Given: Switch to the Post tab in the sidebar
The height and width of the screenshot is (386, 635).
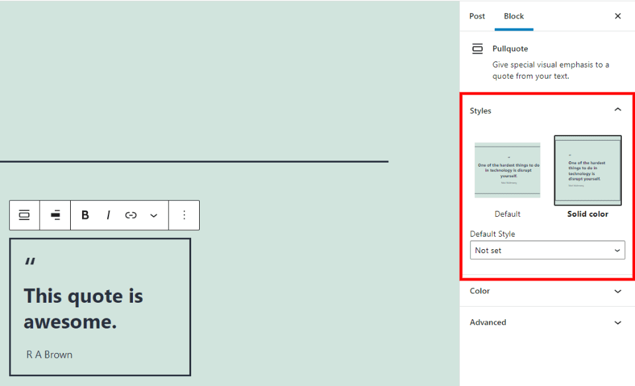Looking at the screenshot, I should 477,16.
